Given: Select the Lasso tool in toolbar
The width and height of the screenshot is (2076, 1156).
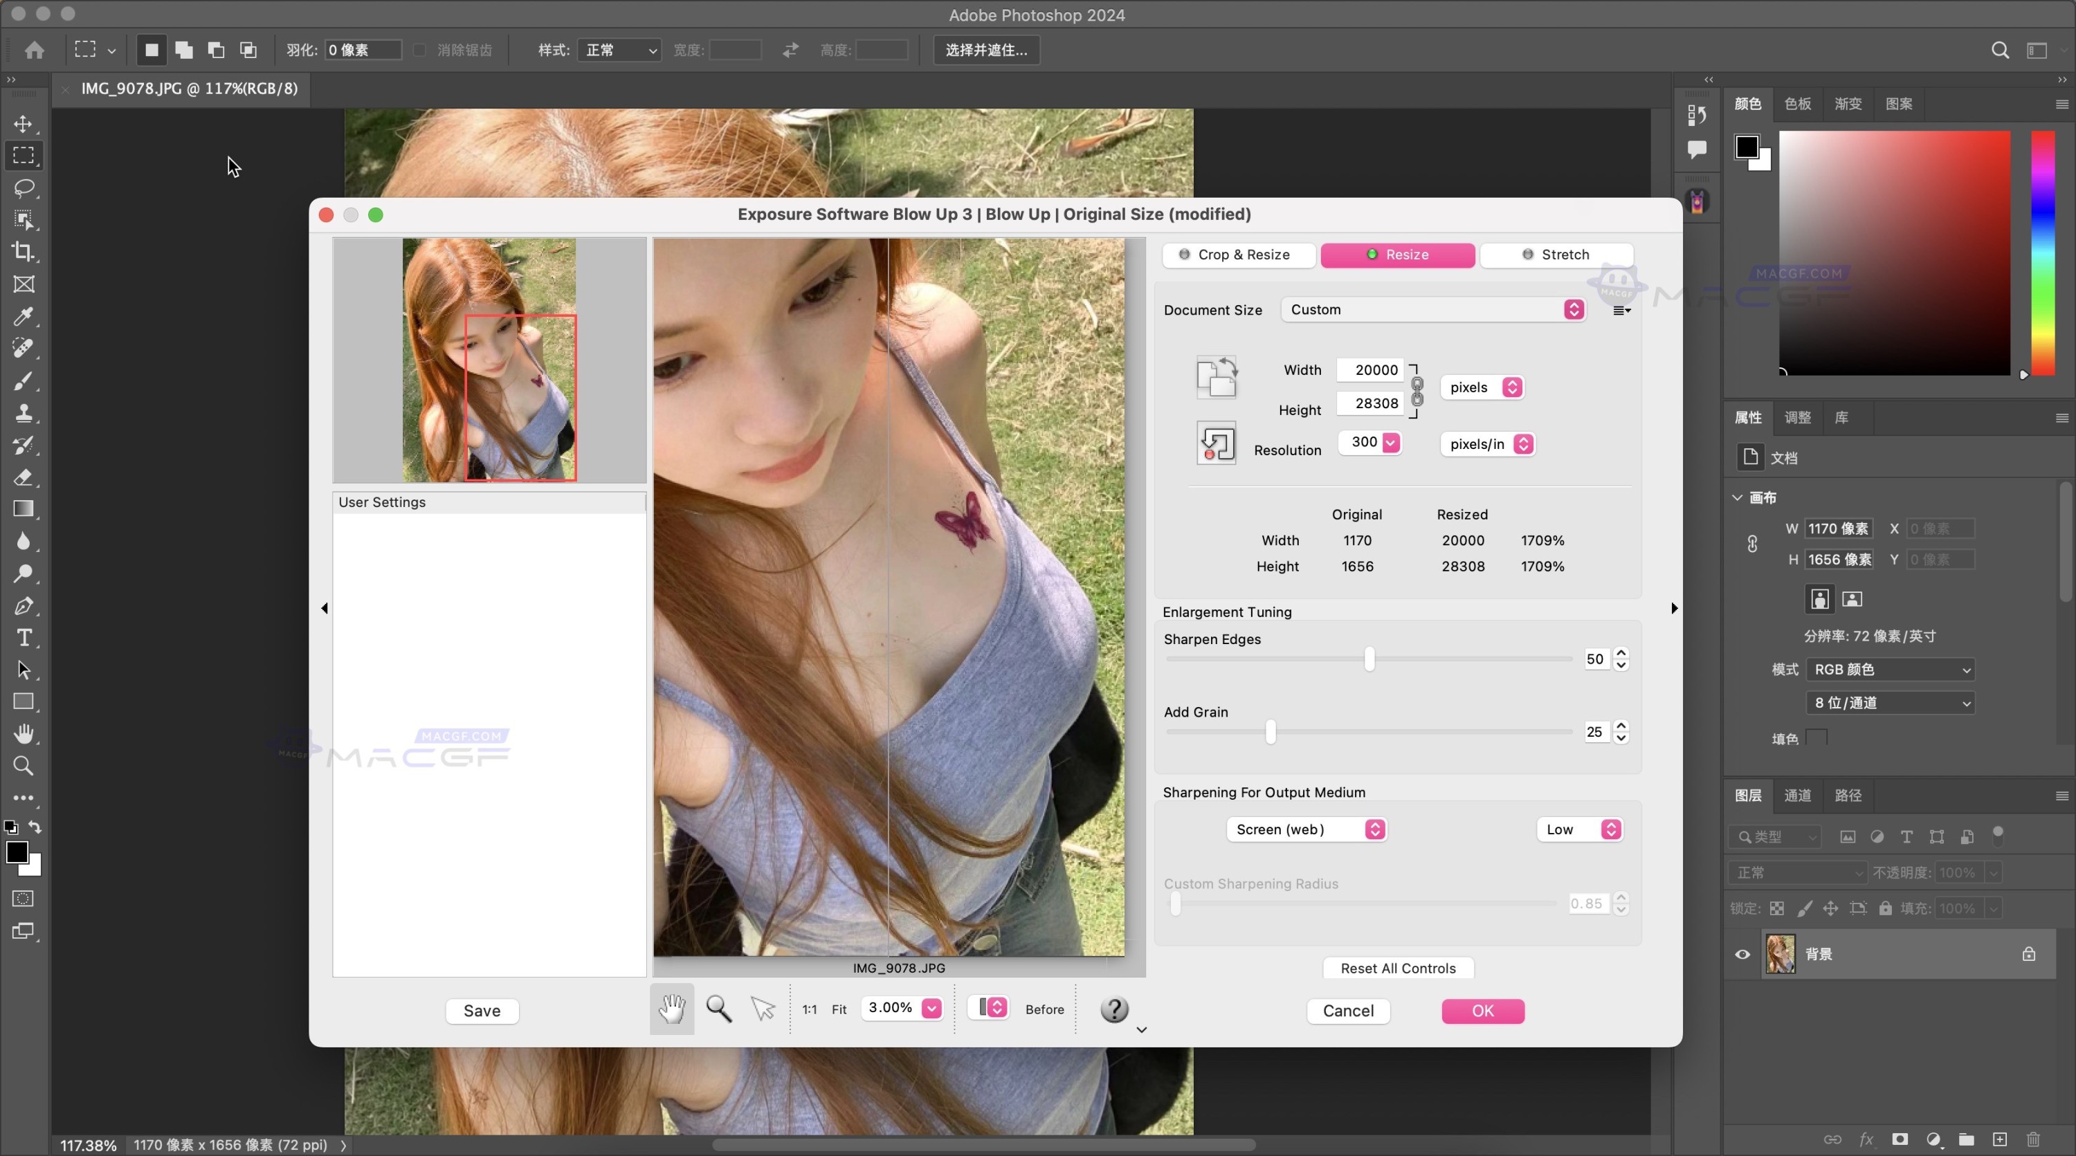Looking at the screenshot, I should point(24,187).
